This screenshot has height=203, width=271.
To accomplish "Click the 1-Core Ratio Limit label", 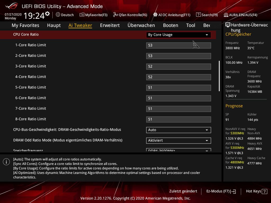I will click(x=31, y=45).
